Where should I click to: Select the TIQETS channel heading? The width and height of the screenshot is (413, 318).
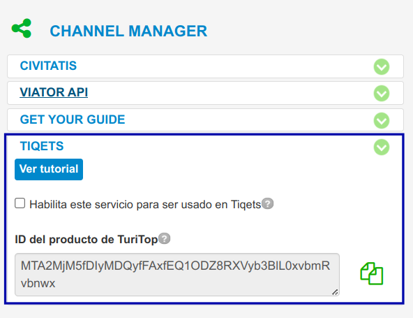pyautogui.click(x=42, y=146)
